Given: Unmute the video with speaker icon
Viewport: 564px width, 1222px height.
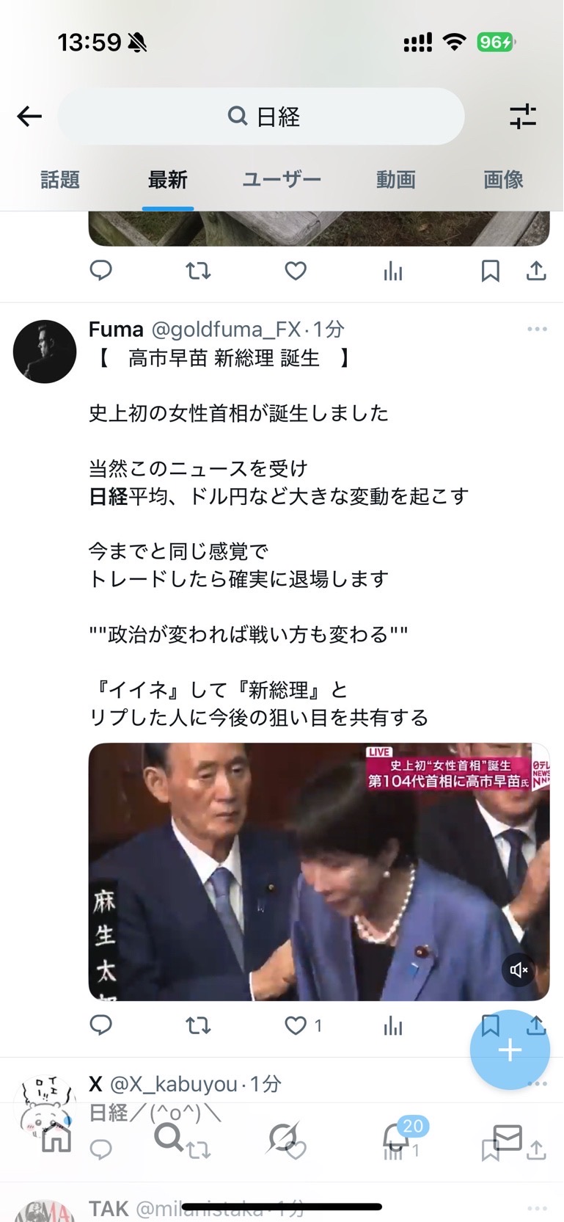Looking at the screenshot, I should [x=519, y=970].
